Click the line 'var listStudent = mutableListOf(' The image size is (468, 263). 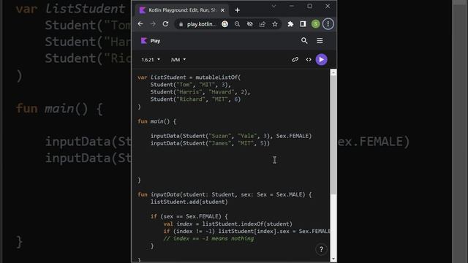[189, 77]
